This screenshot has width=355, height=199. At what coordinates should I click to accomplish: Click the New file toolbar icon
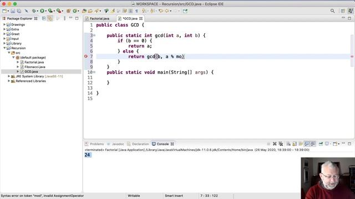pyautogui.click(x=4, y=11)
